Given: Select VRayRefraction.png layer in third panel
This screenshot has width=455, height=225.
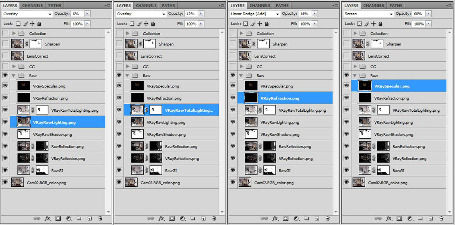Looking at the screenshot, I should [285, 98].
